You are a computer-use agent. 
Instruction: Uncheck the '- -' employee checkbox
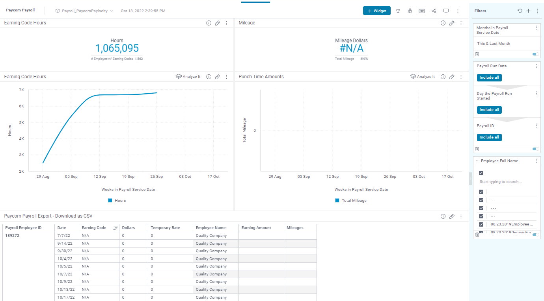[481, 200]
